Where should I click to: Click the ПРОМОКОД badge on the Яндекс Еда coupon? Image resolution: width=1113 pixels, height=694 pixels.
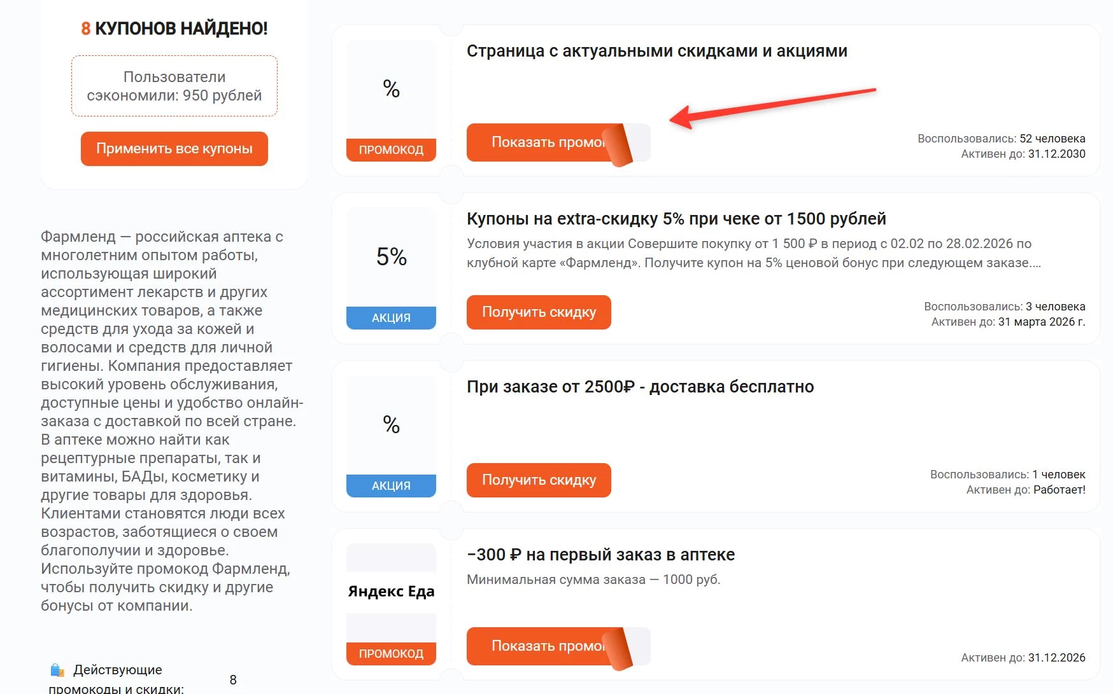click(390, 652)
